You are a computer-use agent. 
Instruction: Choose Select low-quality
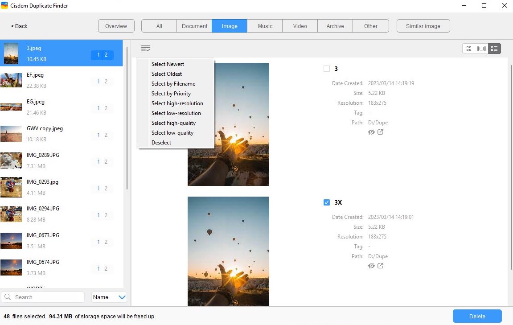(x=172, y=133)
